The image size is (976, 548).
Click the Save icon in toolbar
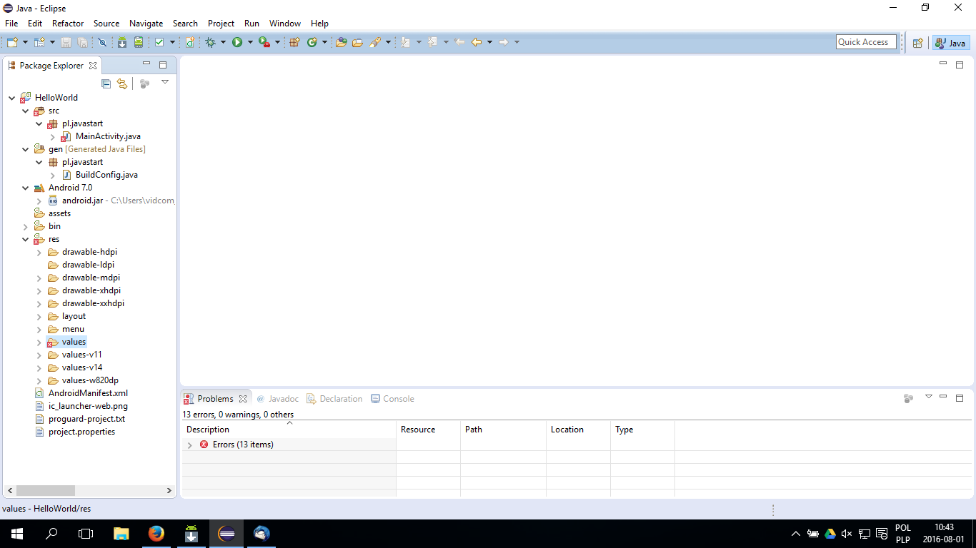click(x=66, y=42)
